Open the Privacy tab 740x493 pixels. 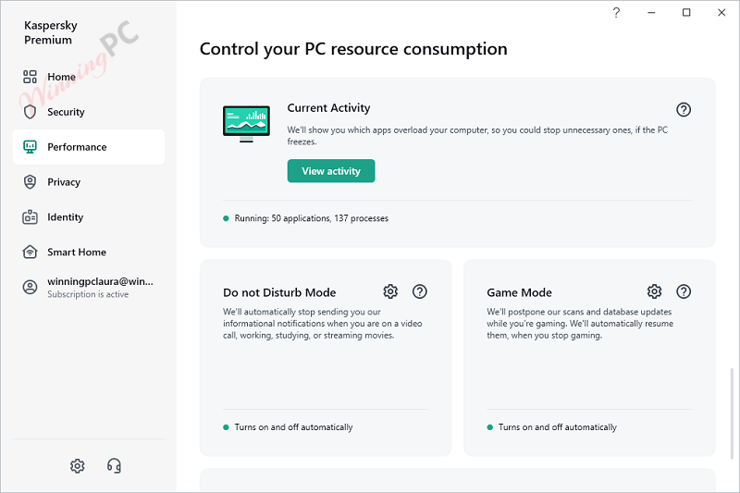pos(88,181)
